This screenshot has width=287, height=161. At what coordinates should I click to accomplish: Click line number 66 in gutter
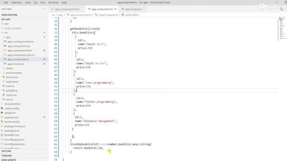(56, 144)
